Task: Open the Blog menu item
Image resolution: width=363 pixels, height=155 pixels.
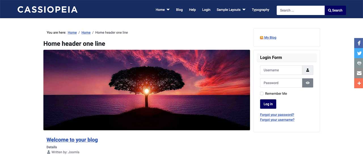Action: [x=179, y=10]
